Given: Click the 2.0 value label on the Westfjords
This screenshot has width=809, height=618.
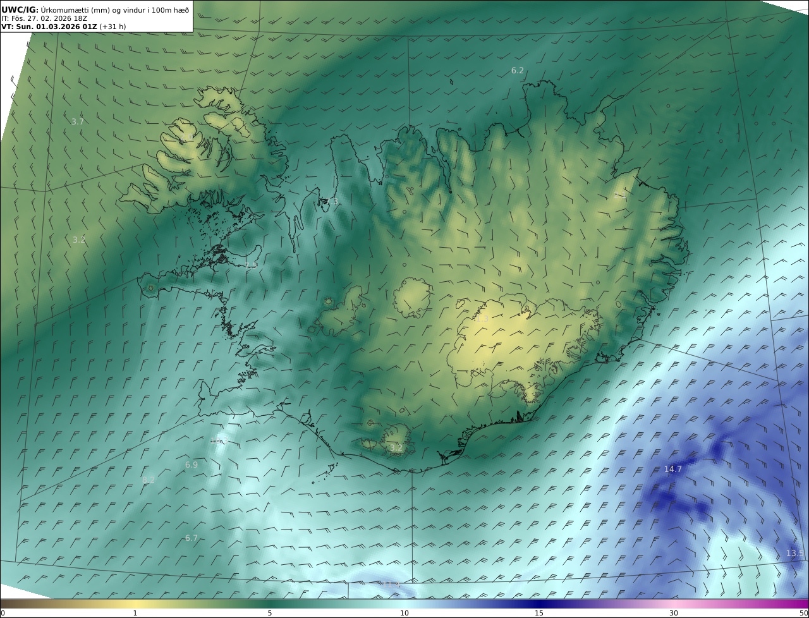Looking at the screenshot, I should pyautogui.click(x=187, y=137).
